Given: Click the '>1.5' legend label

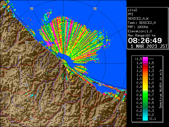Looking at the screenshot, I should click(x=138, y=59).
